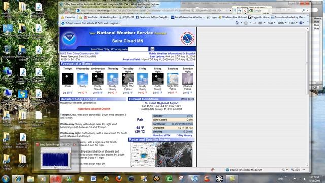Click IE Home toolbar icon

pyautogui.click(x=237, y=23)
